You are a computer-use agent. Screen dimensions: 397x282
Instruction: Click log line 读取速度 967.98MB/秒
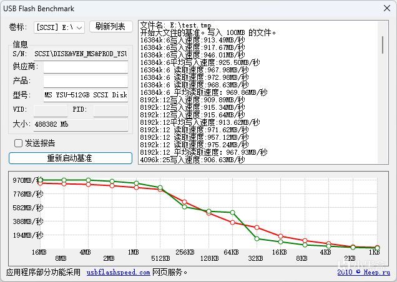pos(195,70)
